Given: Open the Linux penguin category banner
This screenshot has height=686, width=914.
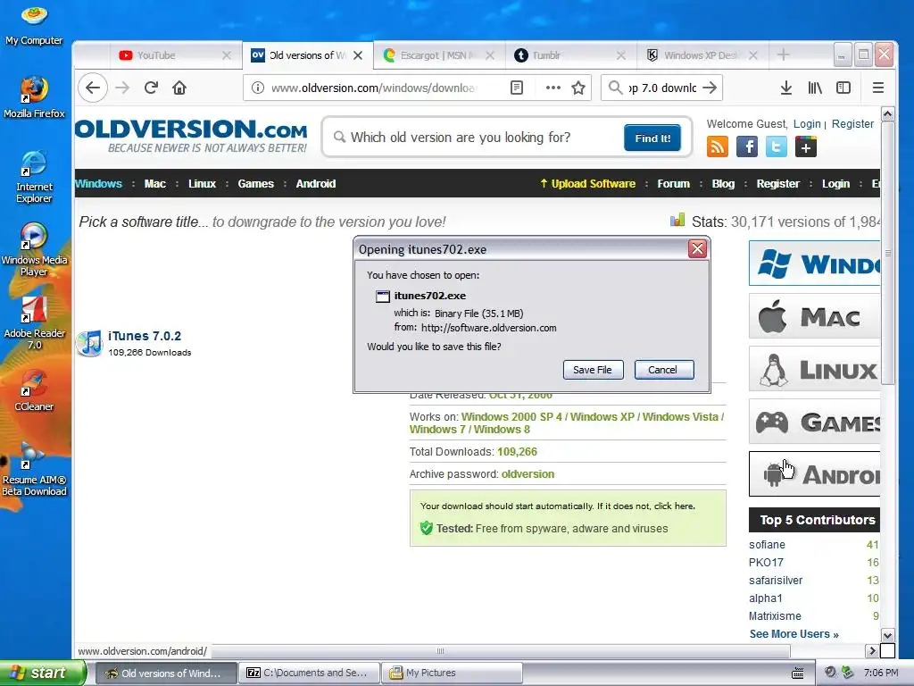Looking at the screenshot, I should click(814, 369).
